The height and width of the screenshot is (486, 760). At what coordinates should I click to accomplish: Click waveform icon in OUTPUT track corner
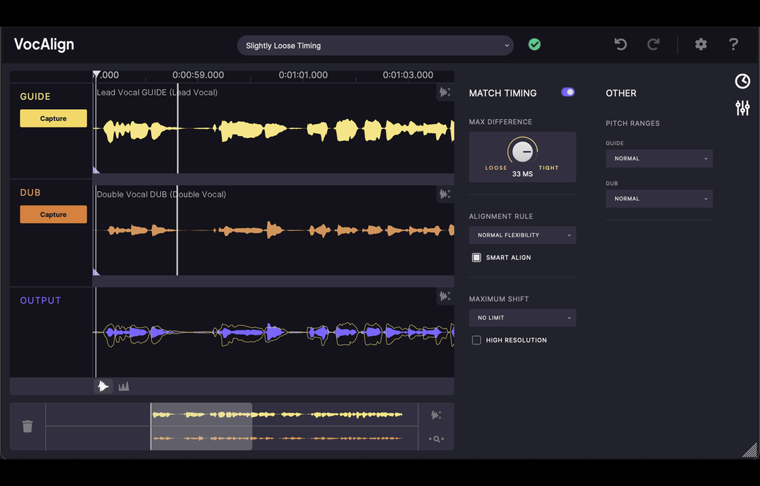(x=445, y=295)
